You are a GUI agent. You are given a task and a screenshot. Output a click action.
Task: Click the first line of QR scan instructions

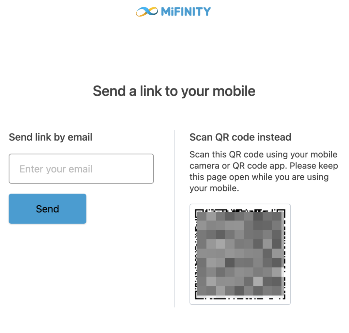click(x=263, y=155)
